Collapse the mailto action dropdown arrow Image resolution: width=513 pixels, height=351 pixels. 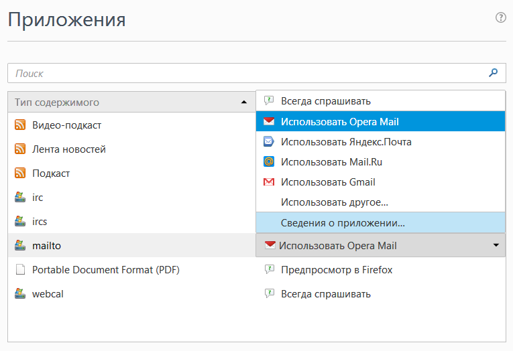click(x=496, y=245)
